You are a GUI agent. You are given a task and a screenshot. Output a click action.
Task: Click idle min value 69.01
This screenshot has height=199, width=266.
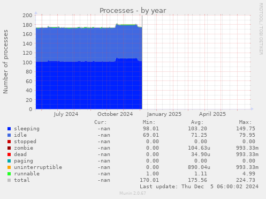pos(151,135)
